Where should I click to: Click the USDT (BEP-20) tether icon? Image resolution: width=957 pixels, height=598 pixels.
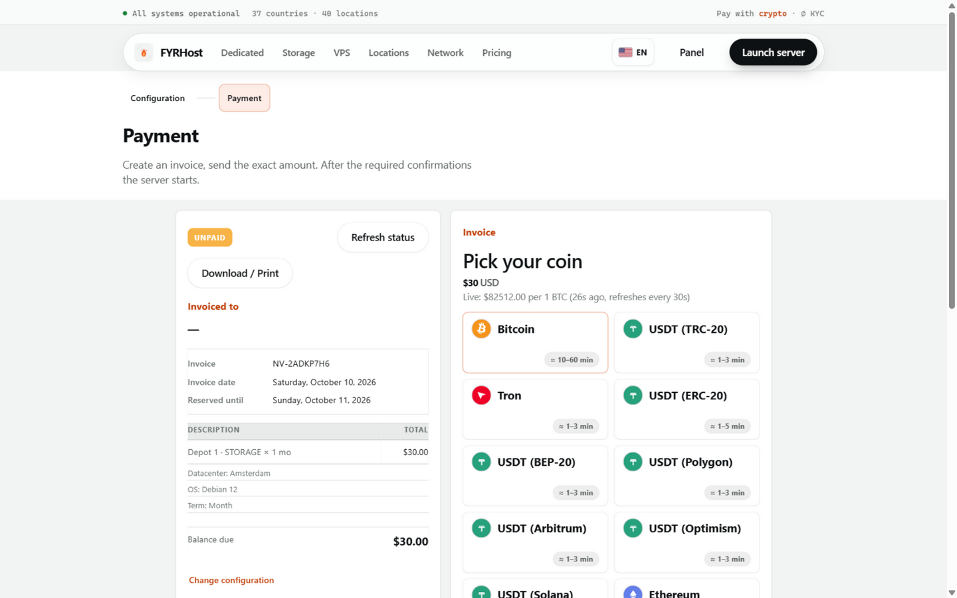tap(481, 462)
